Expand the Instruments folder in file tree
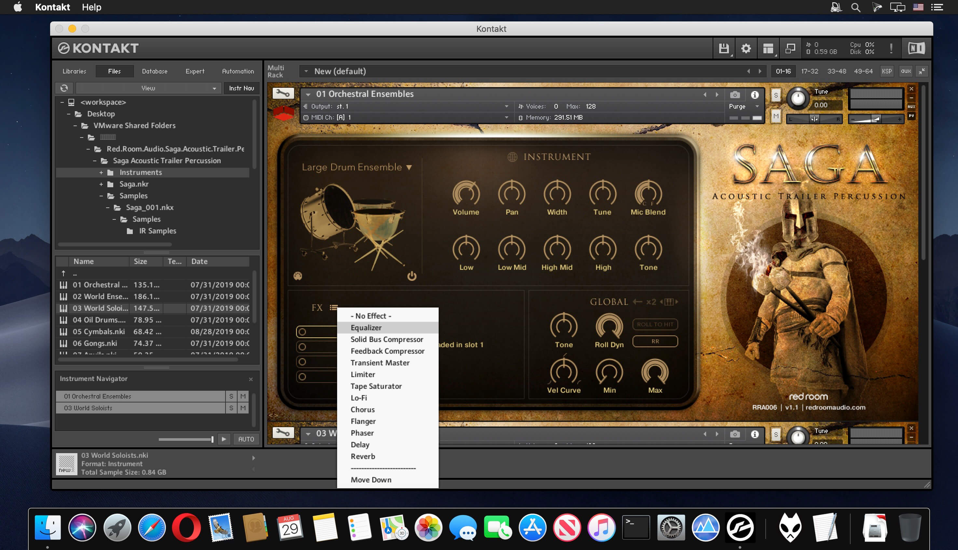This screenshot has height=550, width=958. 101,173
